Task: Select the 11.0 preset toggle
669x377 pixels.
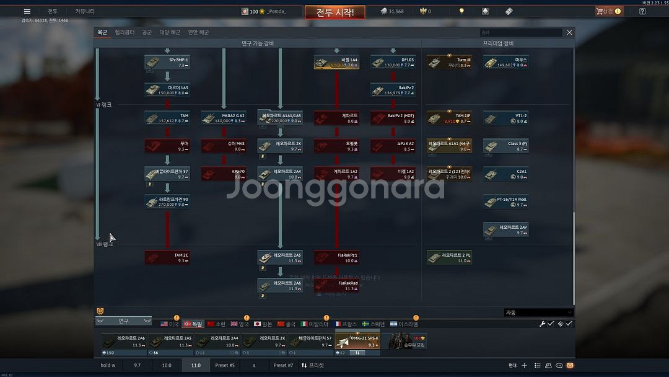Action: coord(196,366)
